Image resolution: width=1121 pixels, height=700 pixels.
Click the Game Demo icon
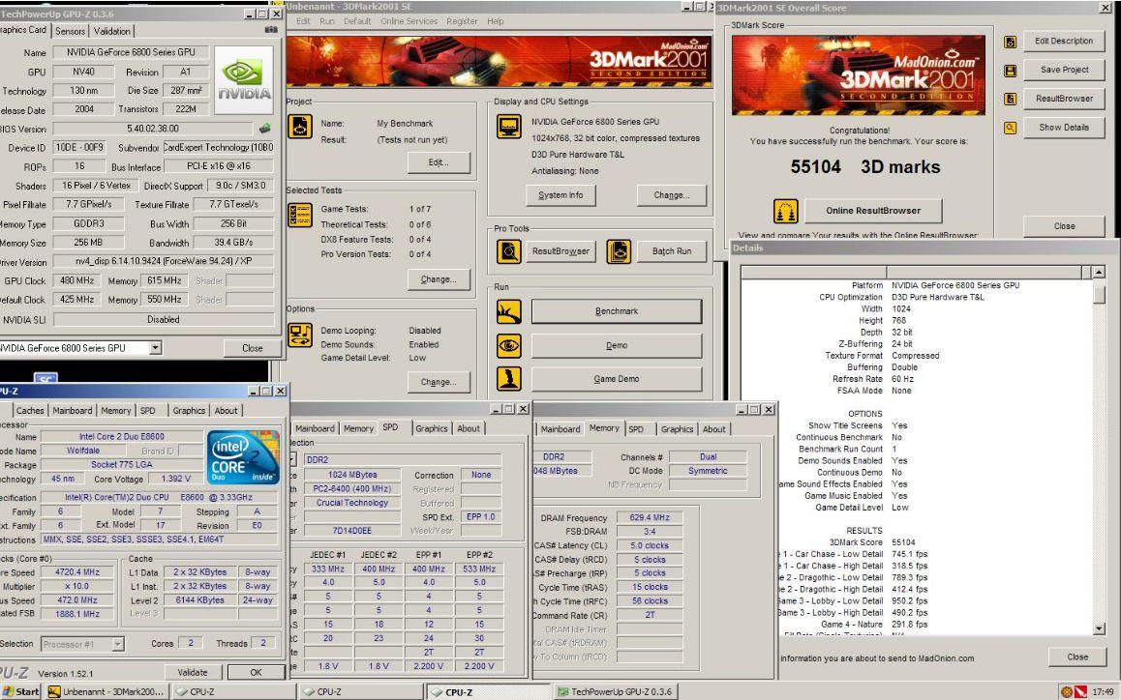pos(509,379)
